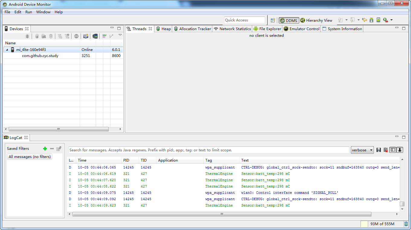Open the Previous Annotation dropdown arrow
Screen dimensions: 411x230
pyautogui.click(x=358, y=20)
